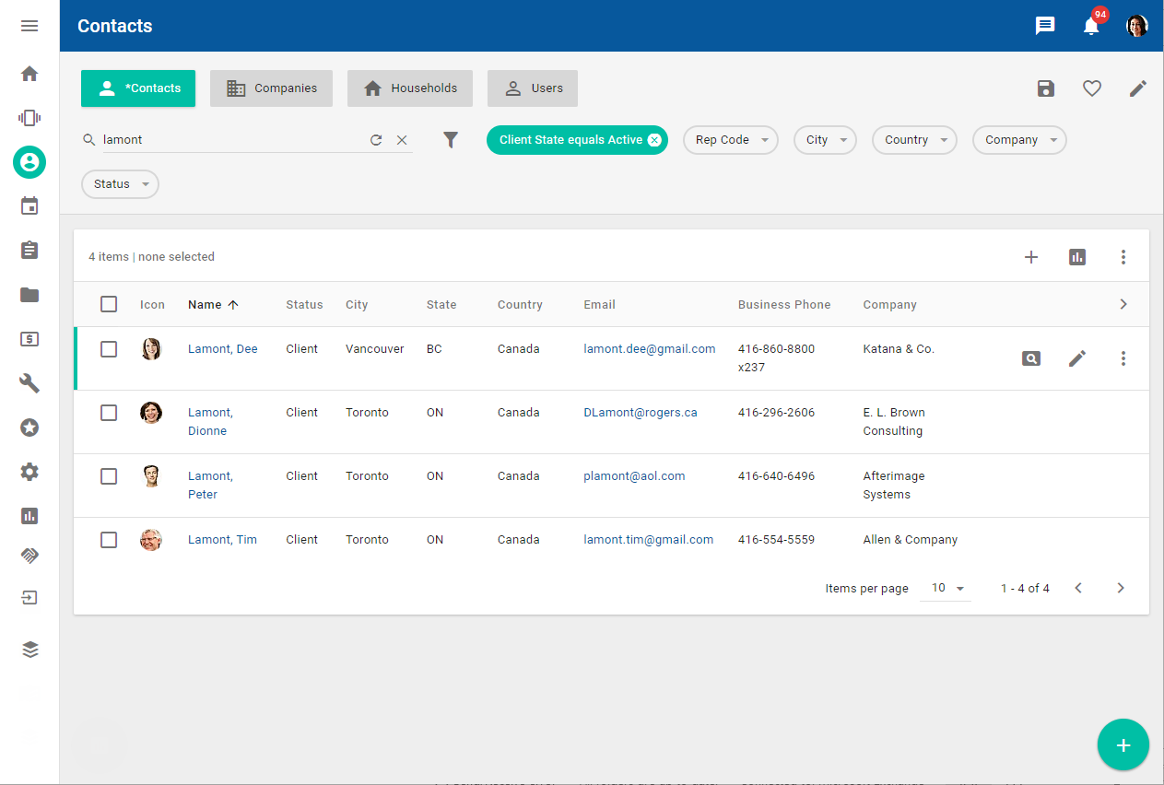Open the Lamont, Peter contact link
1164x785 pixels.
tap(210, 485)
